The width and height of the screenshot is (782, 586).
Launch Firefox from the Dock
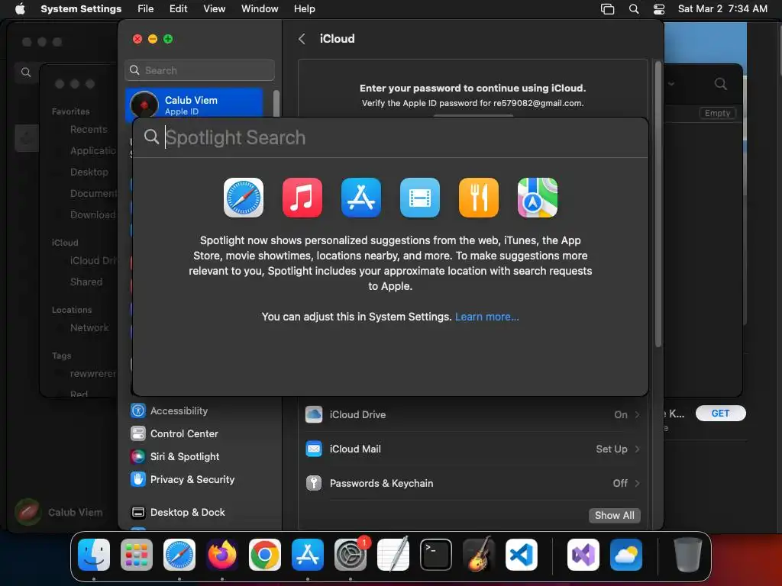[222, 555]
